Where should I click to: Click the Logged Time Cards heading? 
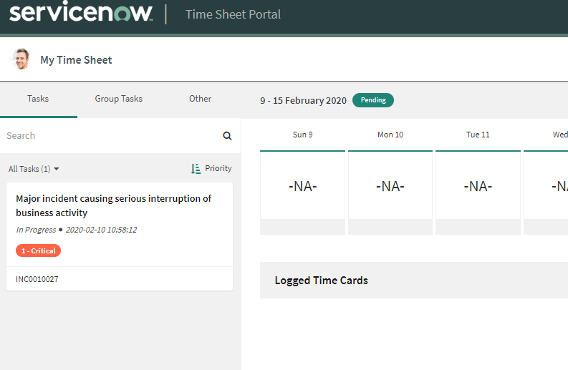point(322,281)
